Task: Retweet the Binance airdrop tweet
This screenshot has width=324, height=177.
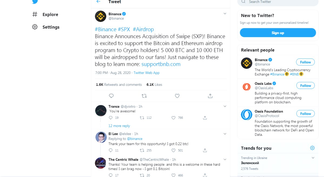Action: click(144, 96)
